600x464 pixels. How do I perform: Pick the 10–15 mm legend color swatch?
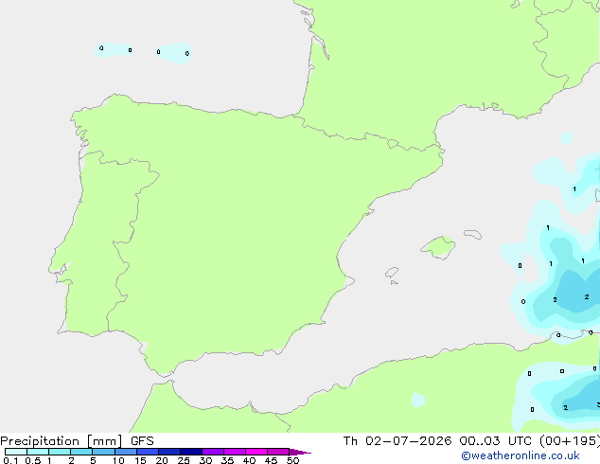tap(126, 452)
